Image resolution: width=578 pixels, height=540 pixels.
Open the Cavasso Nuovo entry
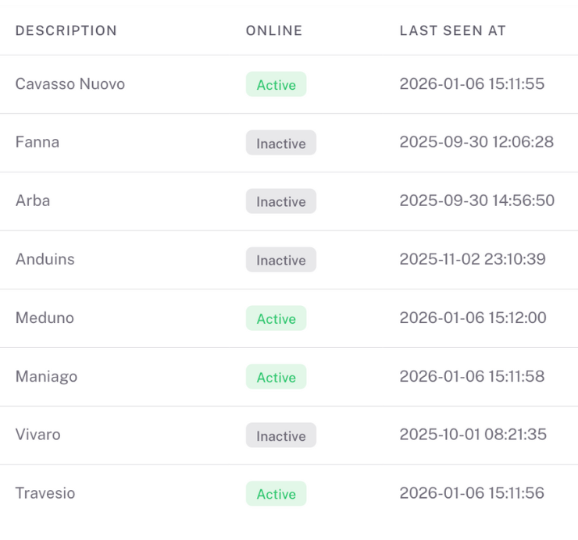70,84
